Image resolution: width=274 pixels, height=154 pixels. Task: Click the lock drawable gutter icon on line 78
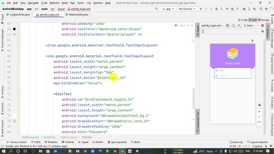(14, 121)
